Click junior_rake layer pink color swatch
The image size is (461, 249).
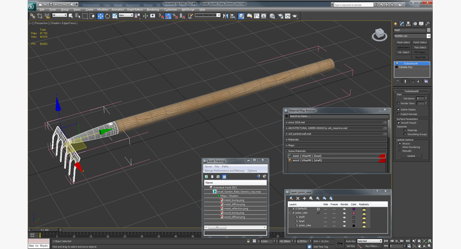click(x=354, y=213)
